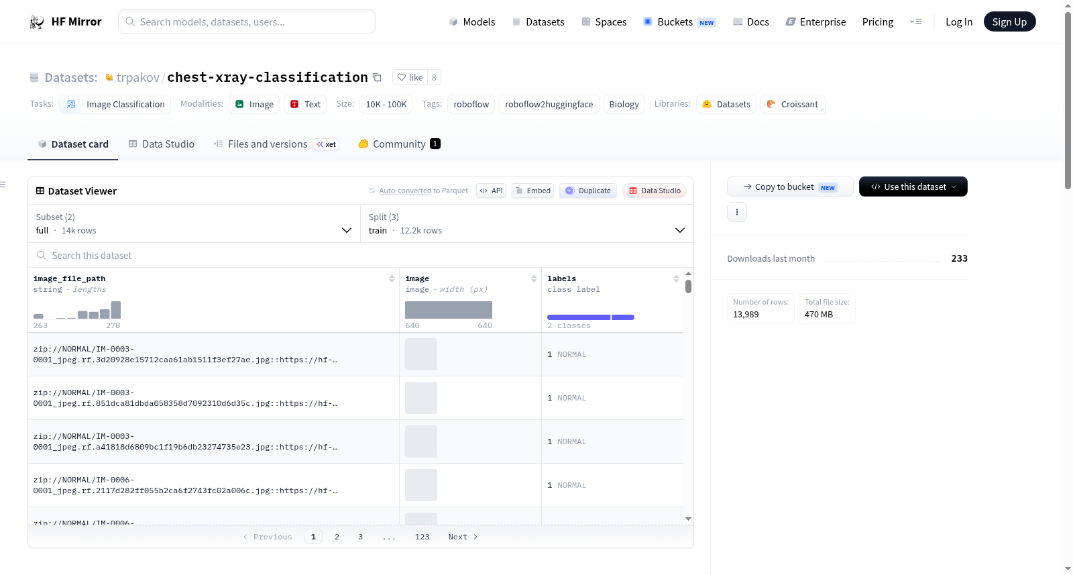Click the labels class distribution bar

pyautogui.click(x=591, y=317)
